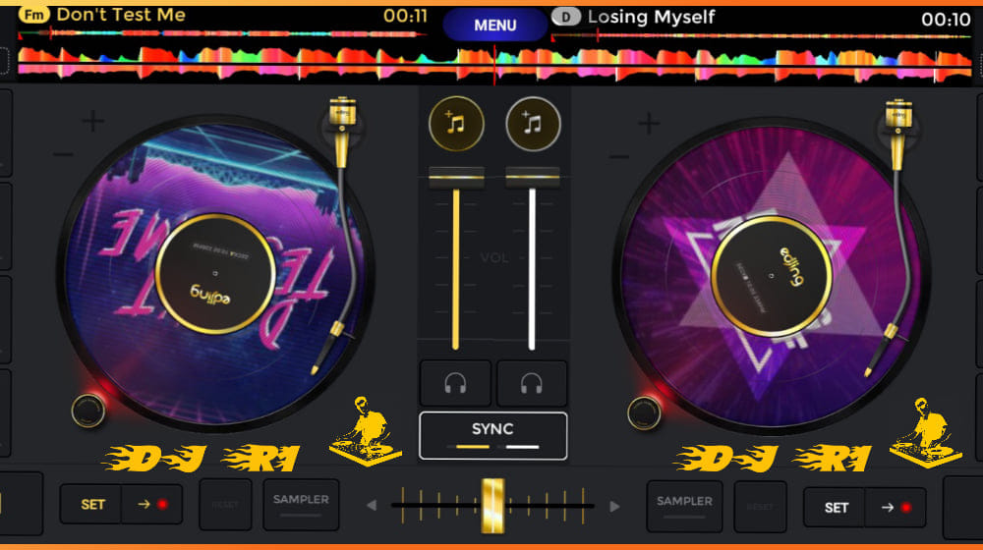Select the Losing Myself track title

point(651,17)
